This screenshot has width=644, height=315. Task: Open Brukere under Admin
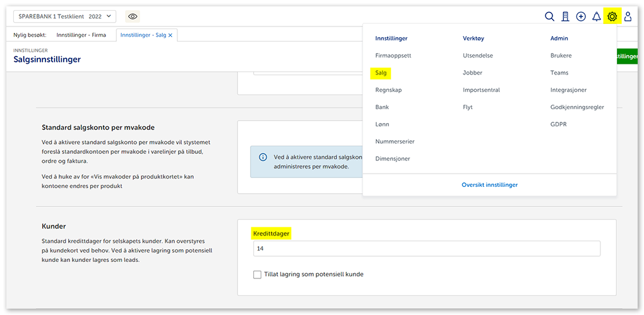(561, 56)
